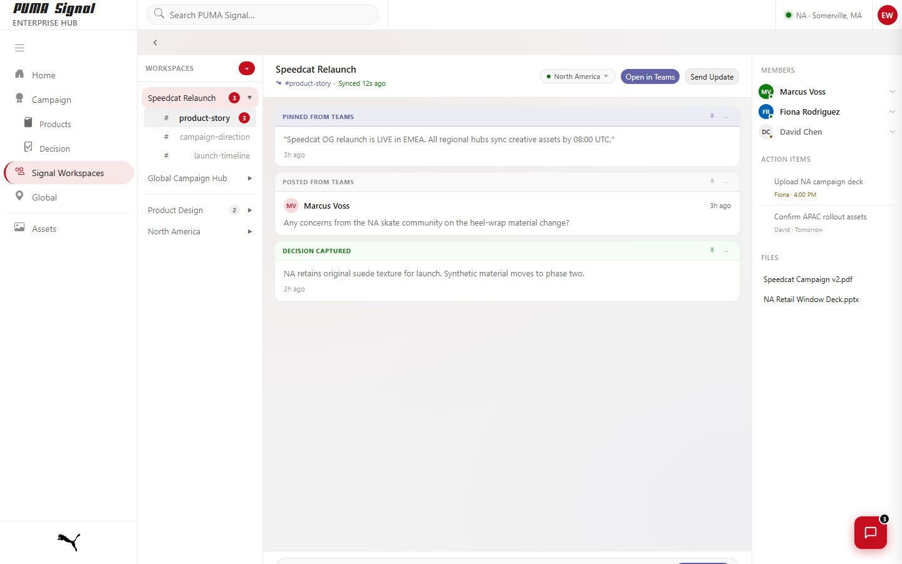Click the Signal Workspaces people icon
This screenshot has width=902, height=564.
(x=19, y=172)
